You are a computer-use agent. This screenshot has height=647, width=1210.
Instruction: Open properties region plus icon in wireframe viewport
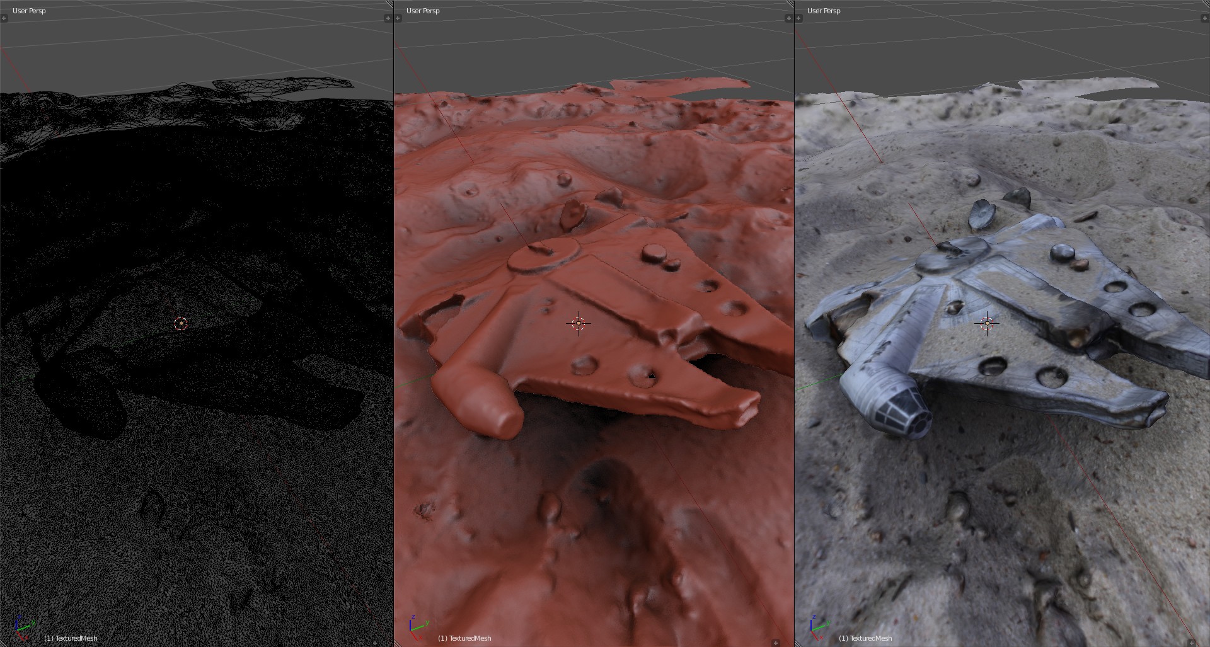[x=388, y=18]
